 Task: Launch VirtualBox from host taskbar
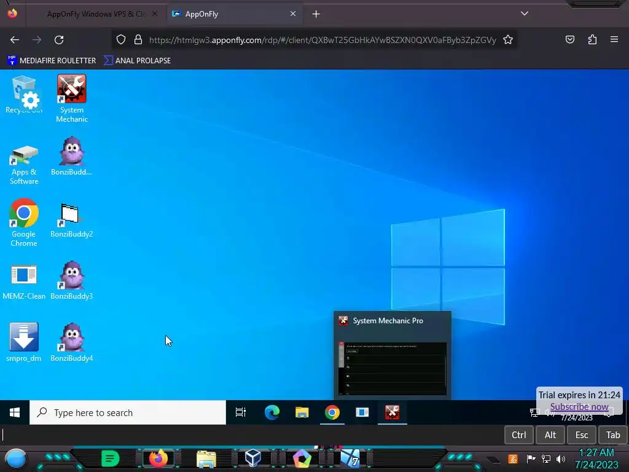tap(252, 458)
